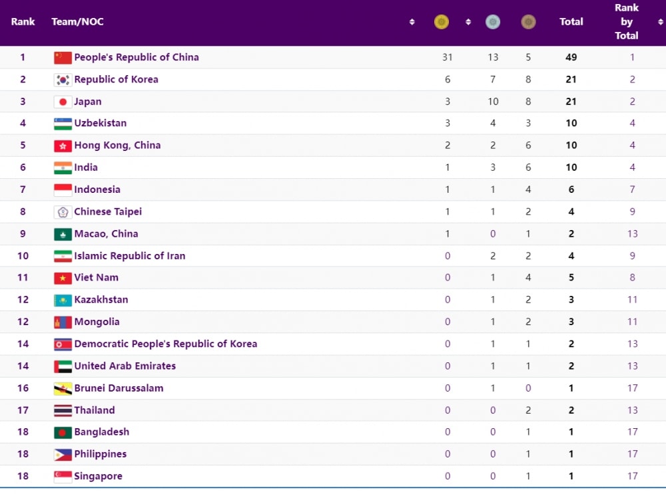Viewport: 666px width, 494px height.
Task: Click the Uzbekistan flag icon
Action: (x=63, y=124)
